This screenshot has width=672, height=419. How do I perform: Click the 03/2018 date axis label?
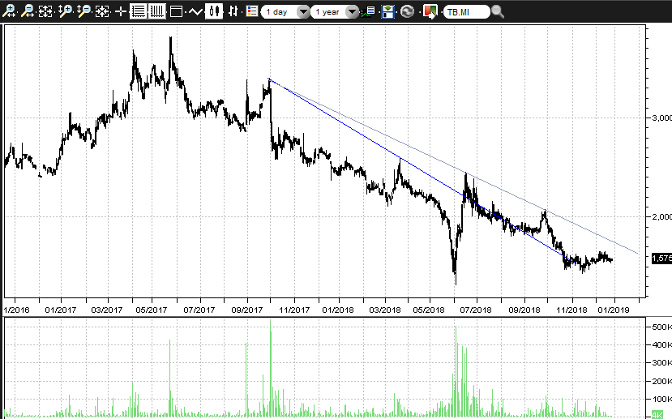pos(385,310)
